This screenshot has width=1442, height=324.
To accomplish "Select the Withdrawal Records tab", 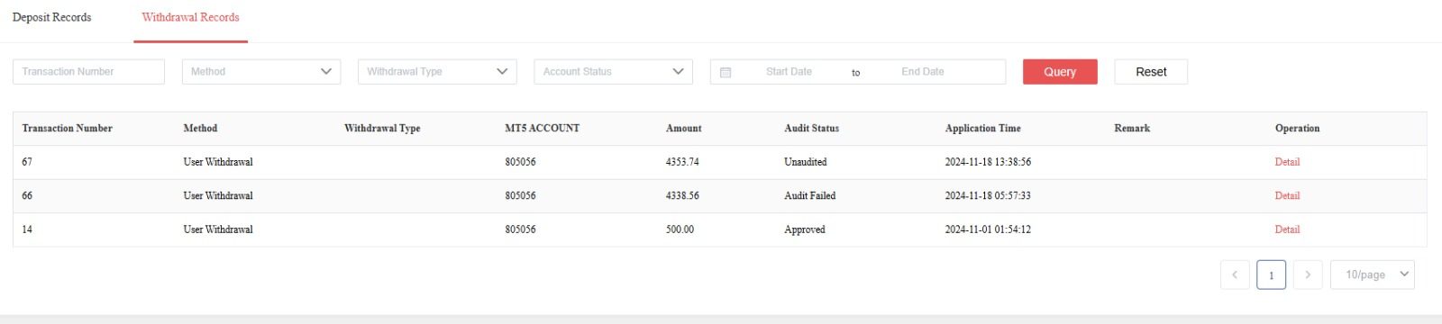I will (190, 17).
